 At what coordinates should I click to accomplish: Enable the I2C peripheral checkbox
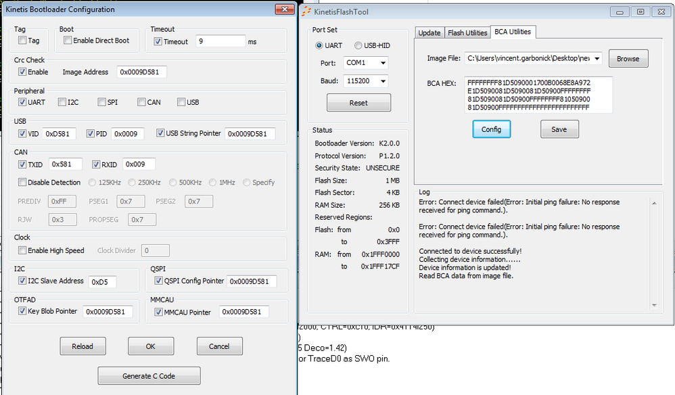point(62,102)
